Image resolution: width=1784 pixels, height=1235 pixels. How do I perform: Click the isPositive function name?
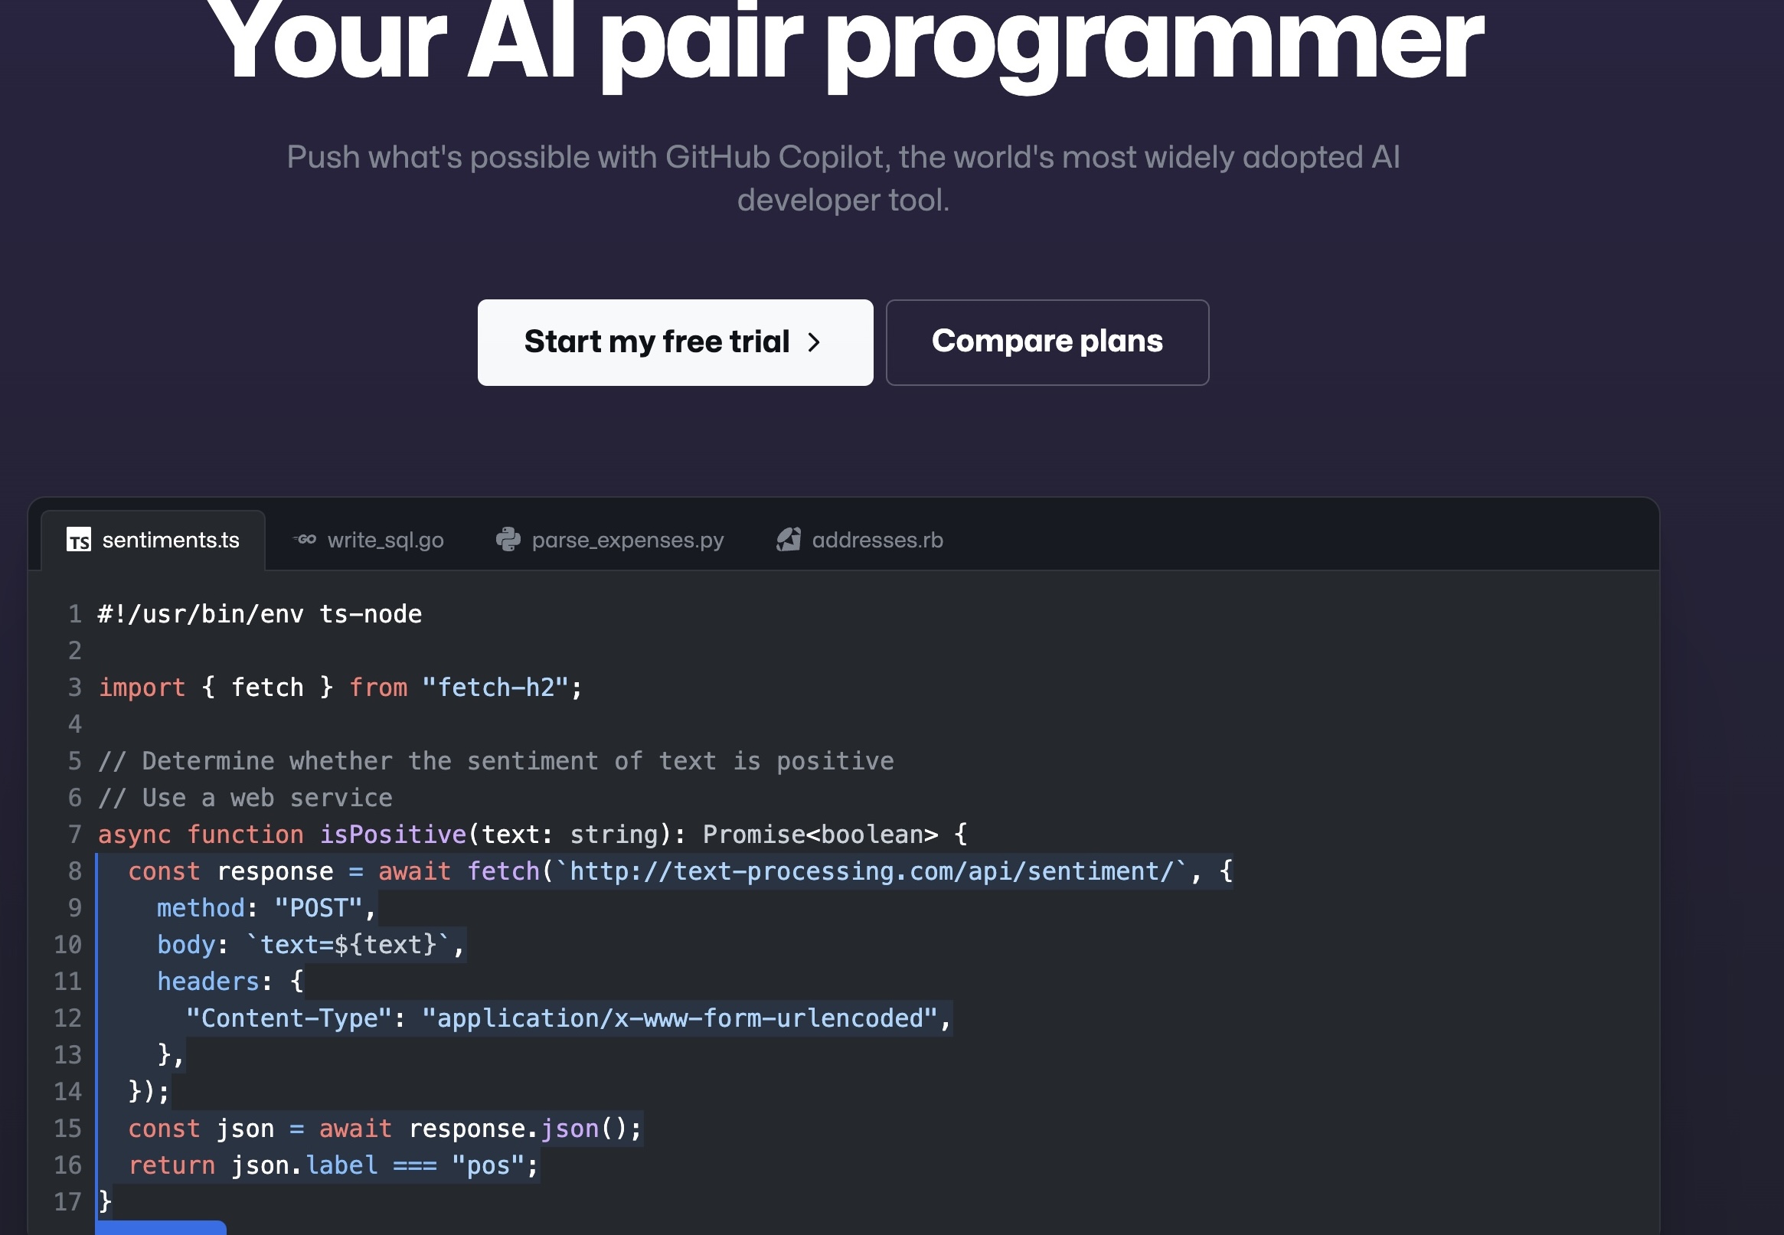[x=392, y=834]
